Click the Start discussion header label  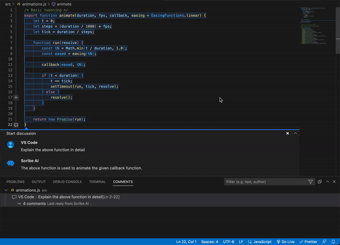(21, 133)
